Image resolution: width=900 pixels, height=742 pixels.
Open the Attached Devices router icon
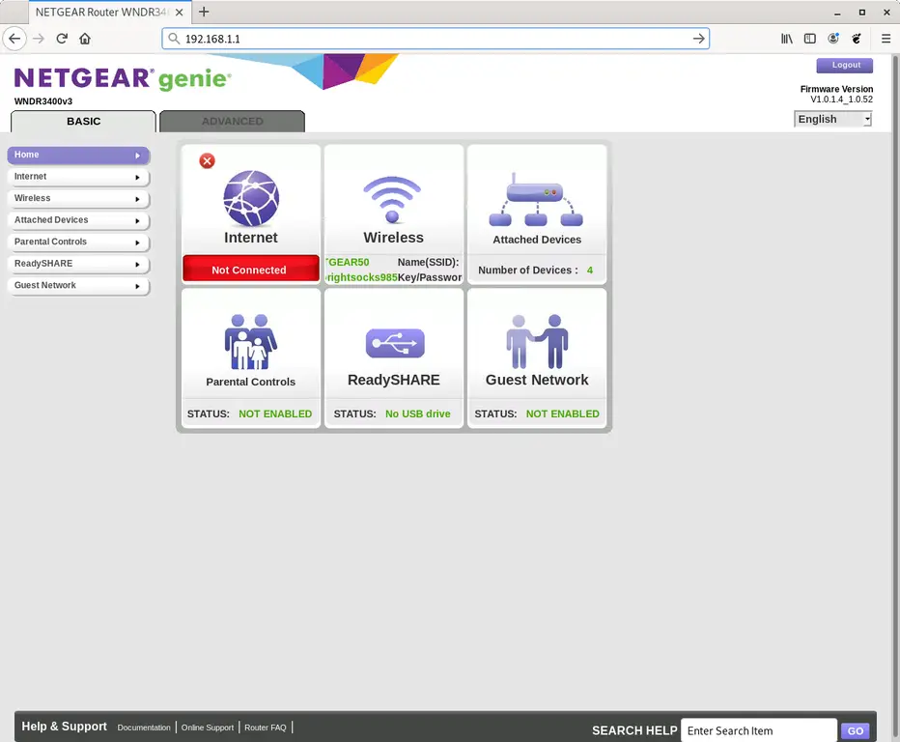[536, 200]
